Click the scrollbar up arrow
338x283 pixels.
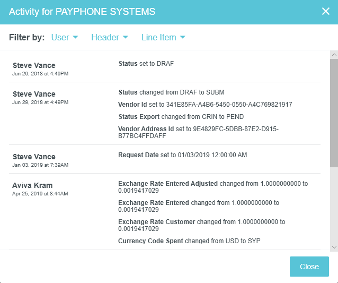click(334, 55)
